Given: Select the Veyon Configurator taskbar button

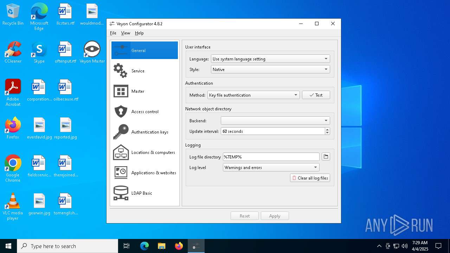Looking at the screenshot, I should tap(196, 246).
